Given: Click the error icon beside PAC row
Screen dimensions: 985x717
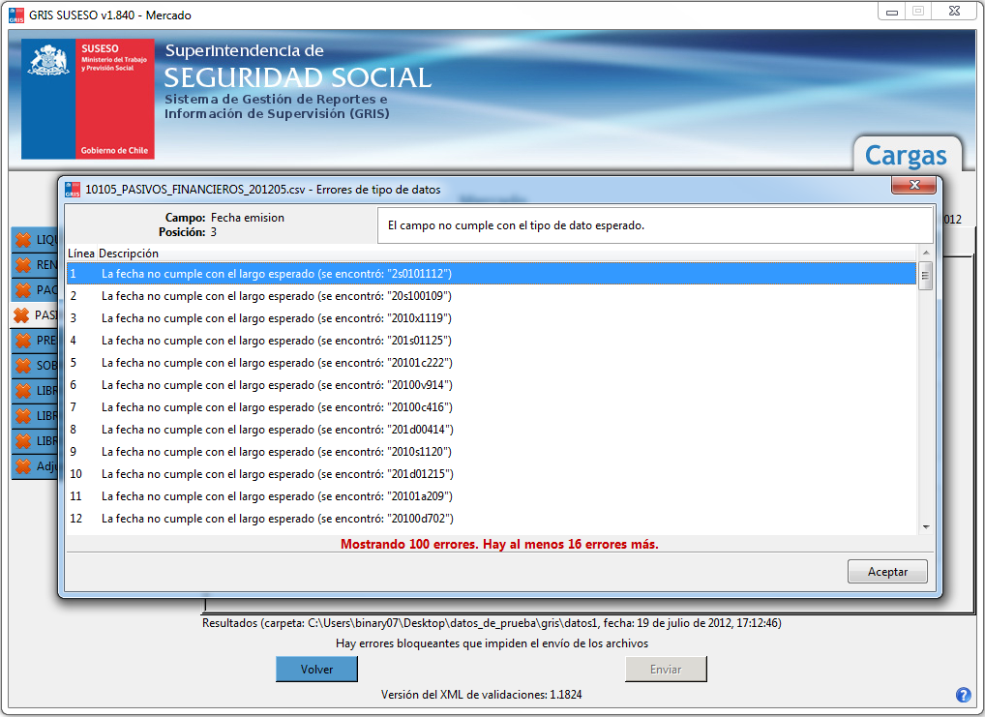Looking at the screenshot, I should (x=23, y=289).
